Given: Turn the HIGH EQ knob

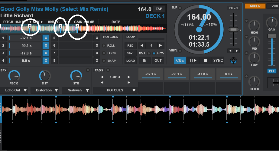Looking at the screenshot, I should pyautogui.click(x=254, y=25).
